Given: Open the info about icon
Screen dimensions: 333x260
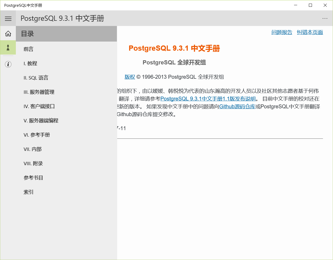Looking at the screenshot, I should pyautogui.click(x=8, y=64).
